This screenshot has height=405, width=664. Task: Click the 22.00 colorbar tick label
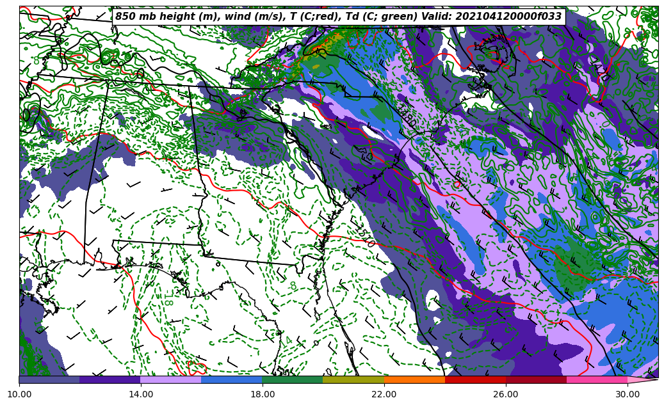[384, 394]
